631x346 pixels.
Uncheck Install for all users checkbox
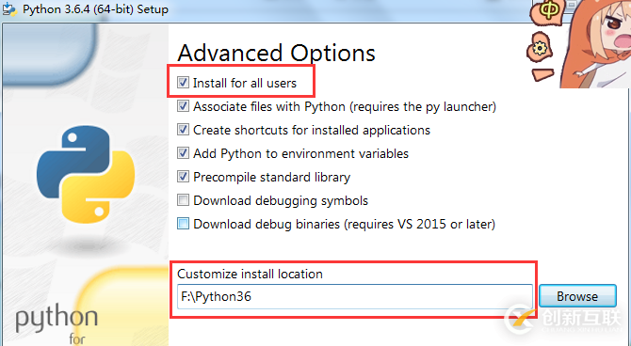(x=183, y=83)
